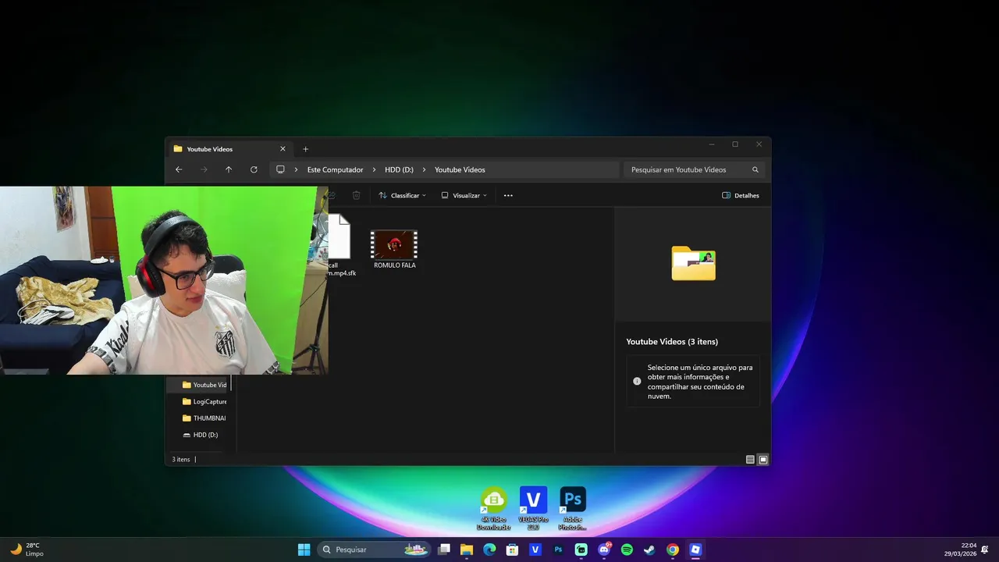The width and height of the screenshot is (999, 562).
Task: Open Discord from the taskbar
Action: (604, 550)
